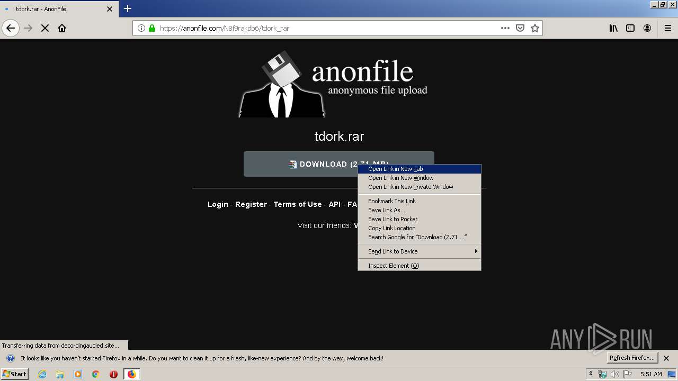Screen dimensions: 678x381
Task: Select Search Google for "Download (2.71…"
Action: 420,237
